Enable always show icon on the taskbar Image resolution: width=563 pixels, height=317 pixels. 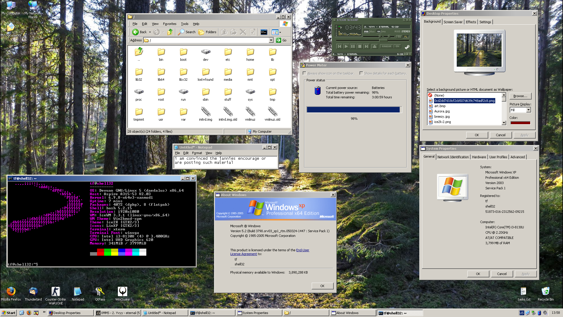coord(304,73)
